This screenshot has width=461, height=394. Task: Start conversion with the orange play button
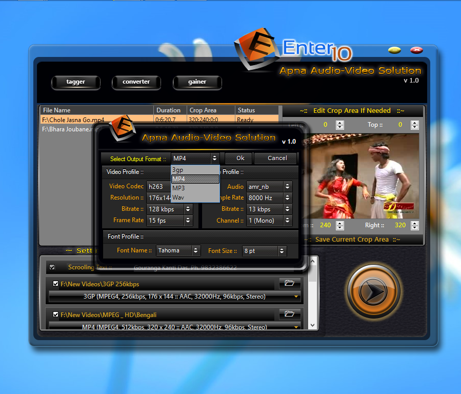(x=373, y=291)
